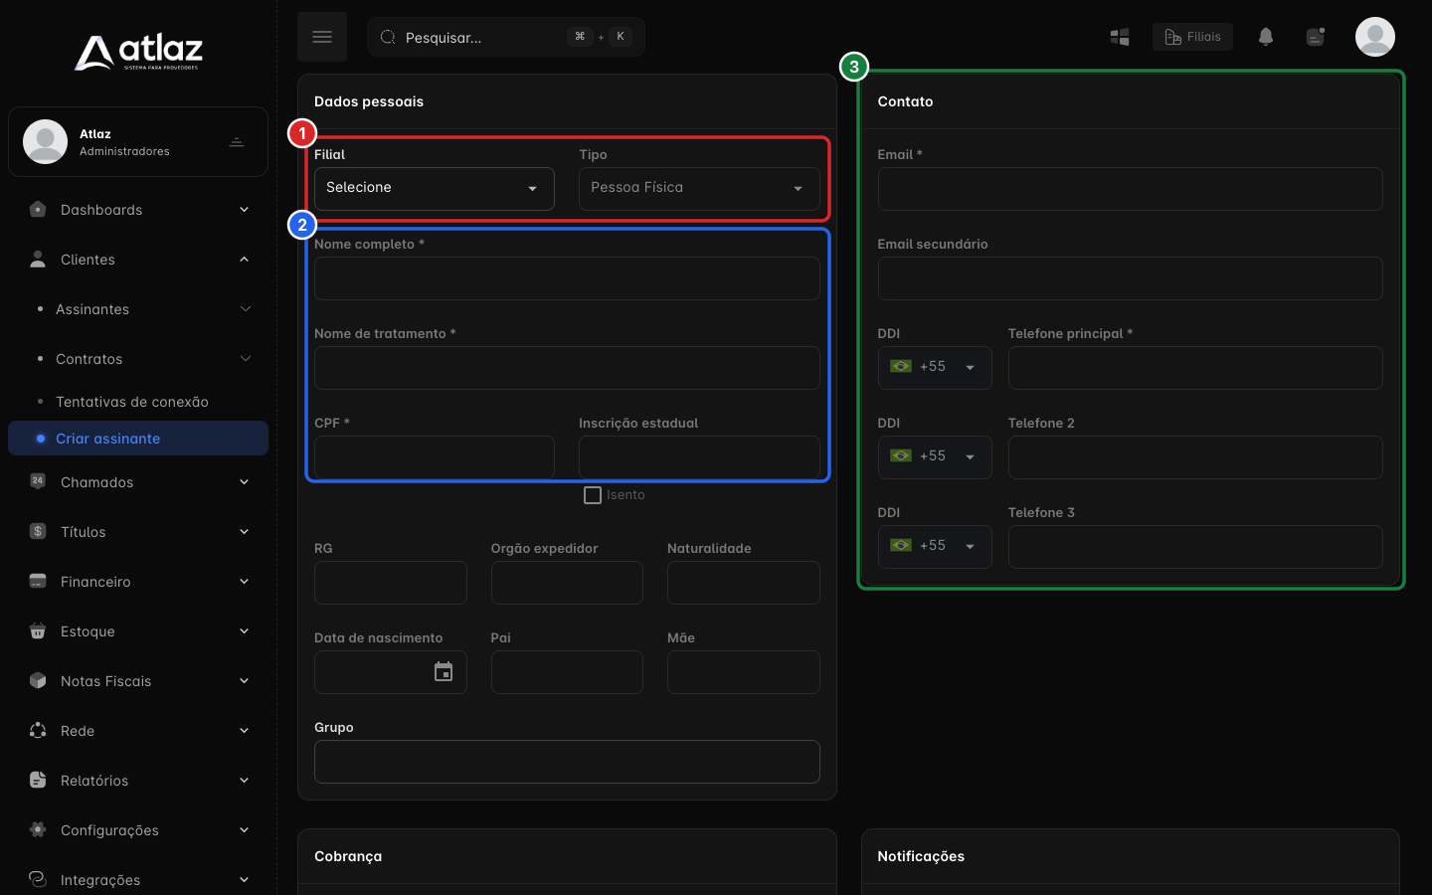1432x895 pixels.
Task: Click the Notas Fiscais cube icon
Action: point(38,681)
